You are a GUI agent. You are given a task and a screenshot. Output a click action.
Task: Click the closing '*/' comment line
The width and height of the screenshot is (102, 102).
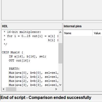(x=5, y=44)
